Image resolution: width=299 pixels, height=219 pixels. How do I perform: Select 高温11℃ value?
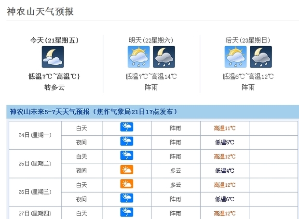pyautogui.click(x=225, y=128)
